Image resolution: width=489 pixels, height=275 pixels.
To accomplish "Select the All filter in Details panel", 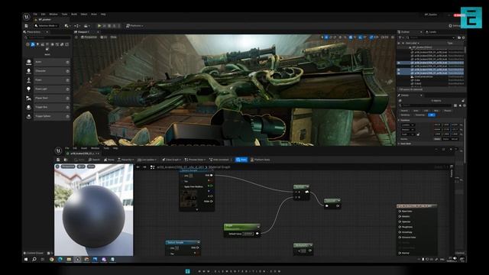I will (x=432, y=115).
